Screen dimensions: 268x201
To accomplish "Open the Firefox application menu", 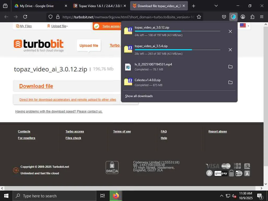I will pyautogui.click(x=262, y=17).
